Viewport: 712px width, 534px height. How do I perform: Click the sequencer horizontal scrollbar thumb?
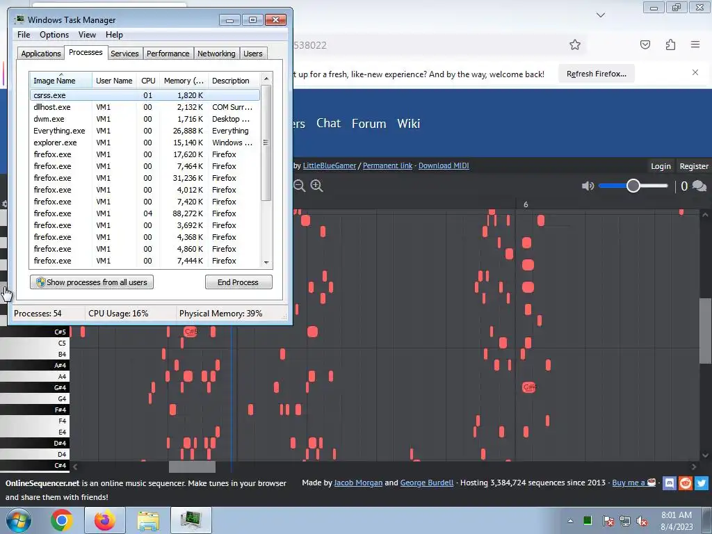click(192, 467)
